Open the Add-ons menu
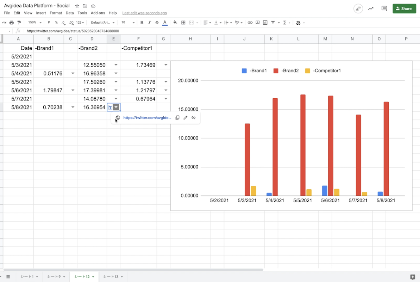 click(98, 13)
